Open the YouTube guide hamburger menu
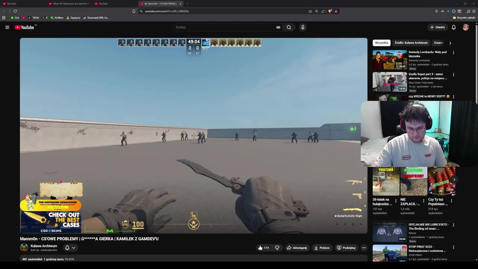 [x=7, y=27]
